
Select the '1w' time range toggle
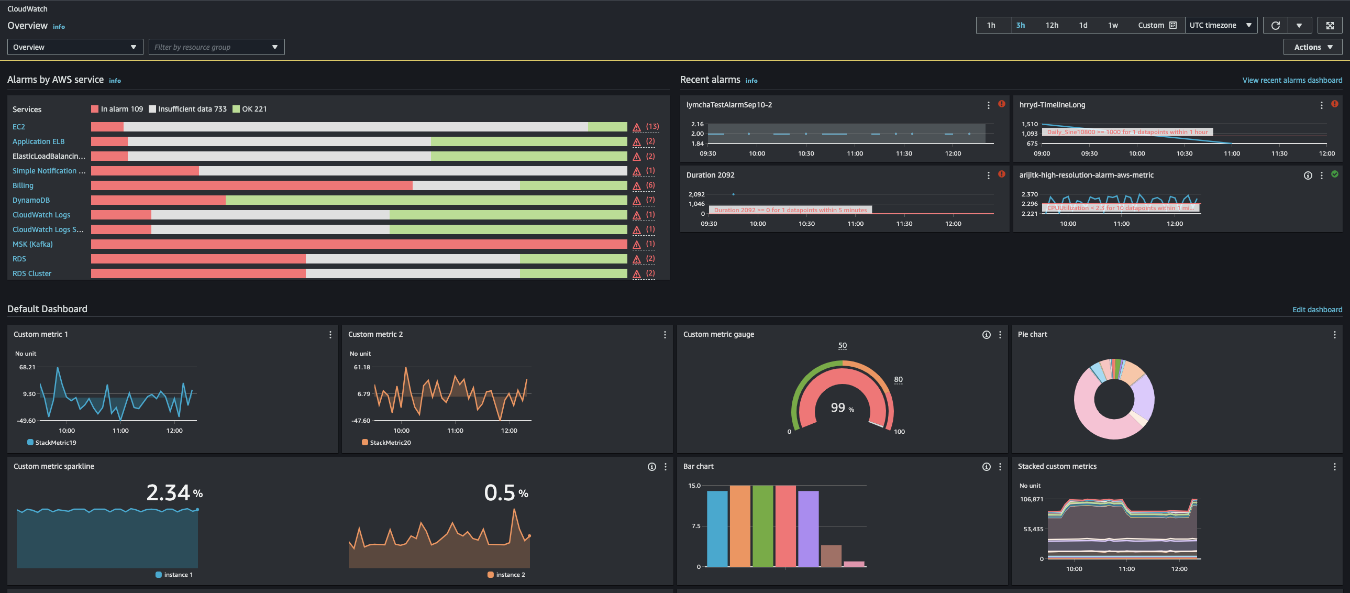click(1112, 25)
